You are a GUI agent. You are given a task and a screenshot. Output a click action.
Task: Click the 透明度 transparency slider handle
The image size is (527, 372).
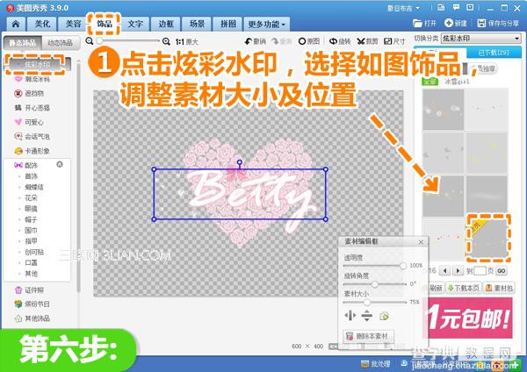click(x=403, y=265)
